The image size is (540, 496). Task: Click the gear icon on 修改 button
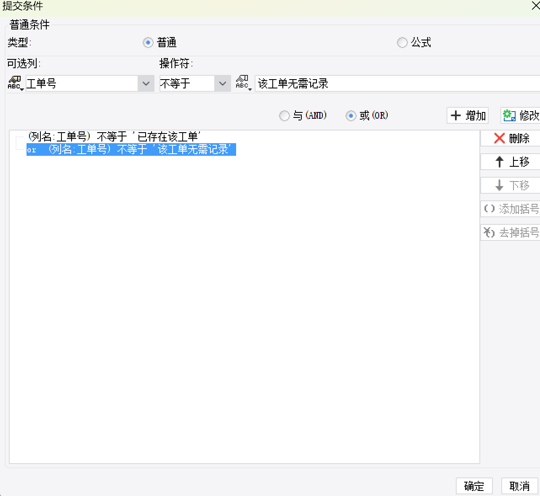click(509, 115)
